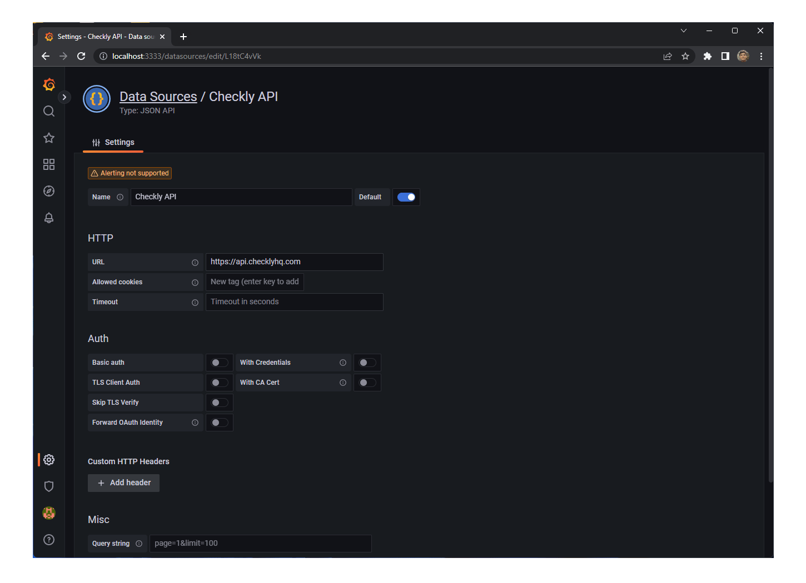Click the 'Skip TLS Verify' label

tap(116, 403)
